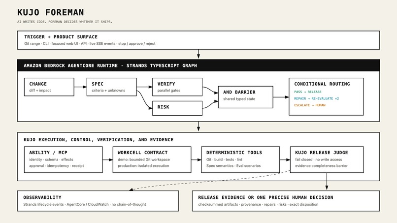This screenshot has height=223, width=397.
Task: Click the WORKCELL CONTRACT heading
Action: point(142,153)
